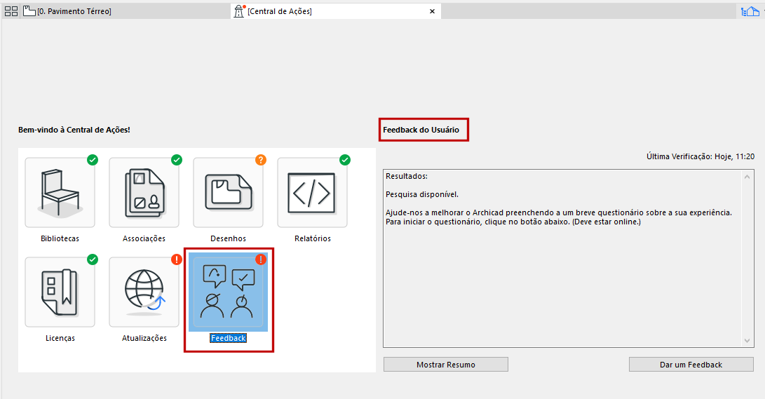765x399 pixels.
Task: Click the Bibliotecas label
Action: coord(60,238)
